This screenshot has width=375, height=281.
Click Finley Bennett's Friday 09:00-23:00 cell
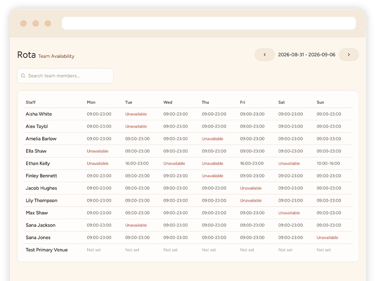click(252, 176)
